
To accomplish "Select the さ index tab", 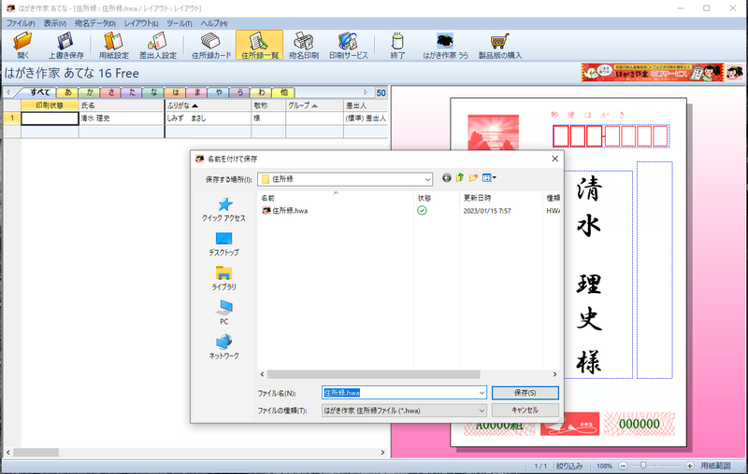I will coord(110,92).
